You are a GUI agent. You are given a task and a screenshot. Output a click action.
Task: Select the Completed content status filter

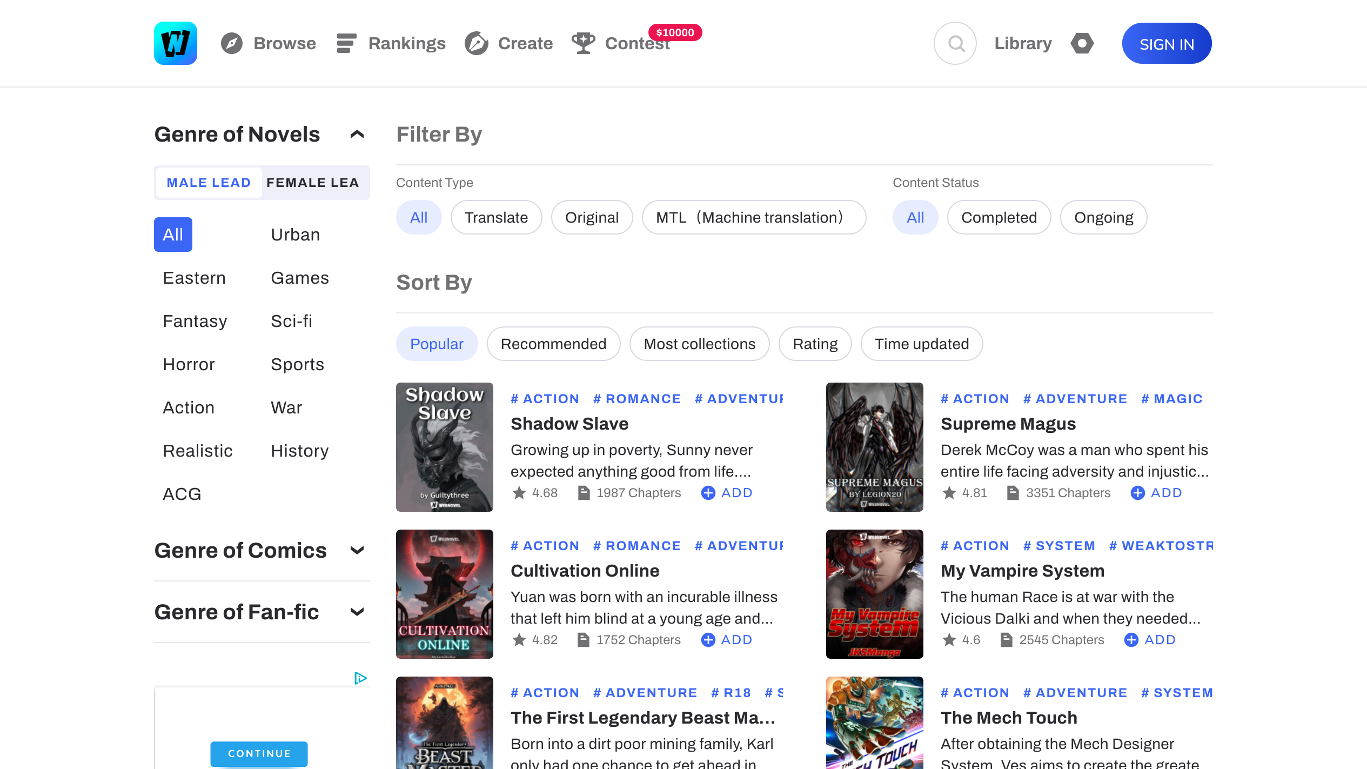point(999,217)
